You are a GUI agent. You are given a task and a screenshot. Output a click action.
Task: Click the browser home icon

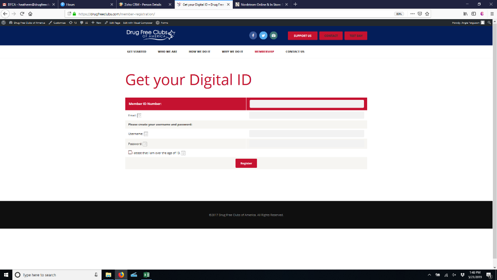point(31,14)
